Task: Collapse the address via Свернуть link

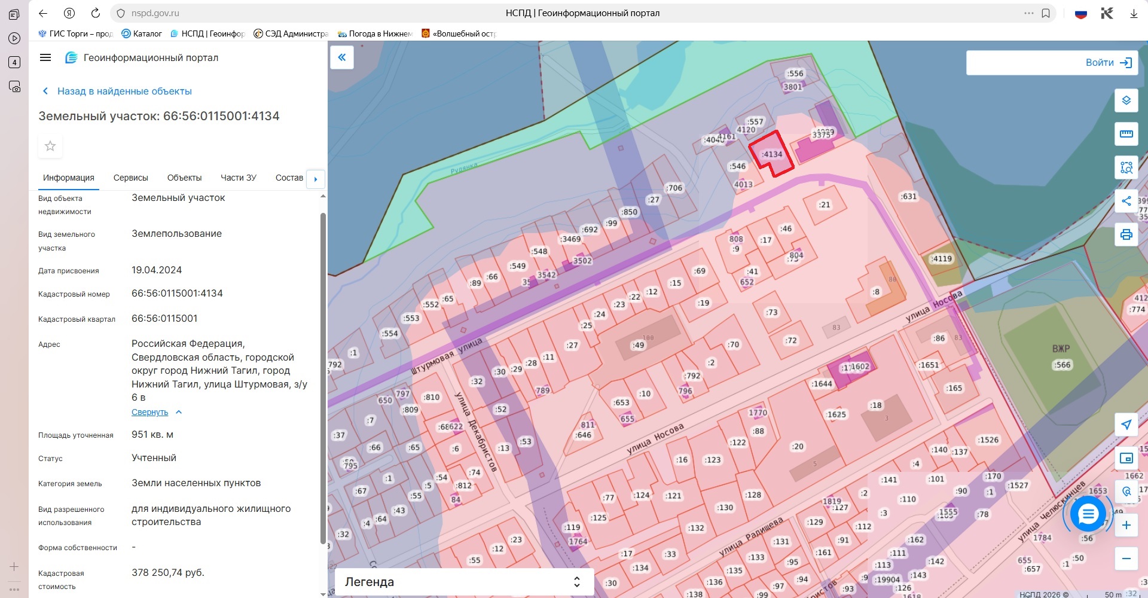Action: (x=150, y=412)
